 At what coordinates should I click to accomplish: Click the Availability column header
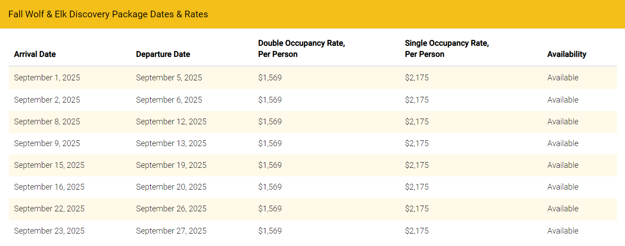(x=566, y=54)
